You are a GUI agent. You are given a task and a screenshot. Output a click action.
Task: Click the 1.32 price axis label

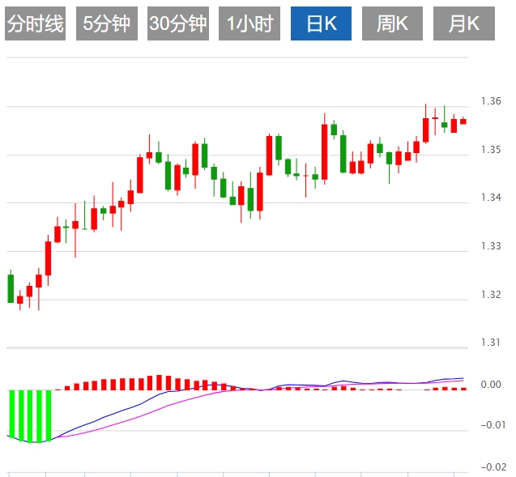pos(491,295)
